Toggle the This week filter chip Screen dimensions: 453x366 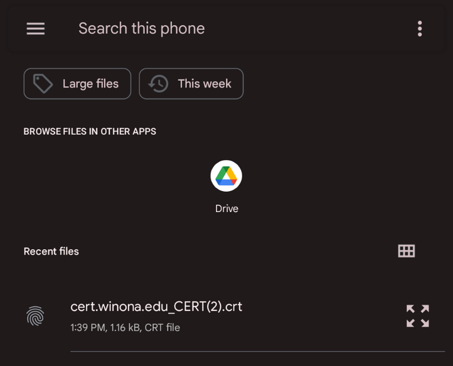pyautogui.click(x=191, y=84)
